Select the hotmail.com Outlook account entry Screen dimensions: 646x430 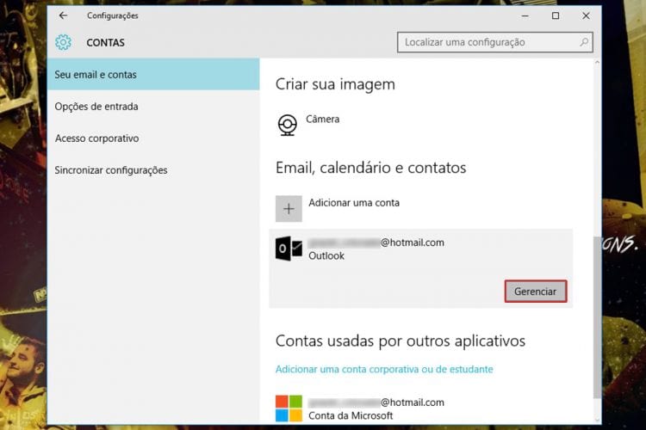click(x=420, y=267)
